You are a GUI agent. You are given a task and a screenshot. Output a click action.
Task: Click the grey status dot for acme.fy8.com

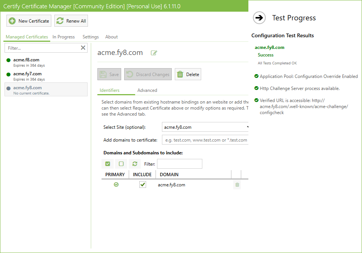[x=9, y=88]
